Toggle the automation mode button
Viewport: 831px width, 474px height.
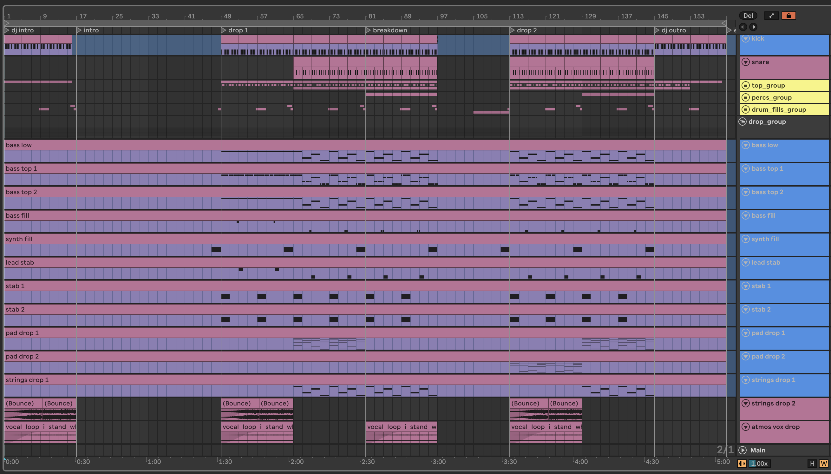pyautogui.click(x=771, y=15)
